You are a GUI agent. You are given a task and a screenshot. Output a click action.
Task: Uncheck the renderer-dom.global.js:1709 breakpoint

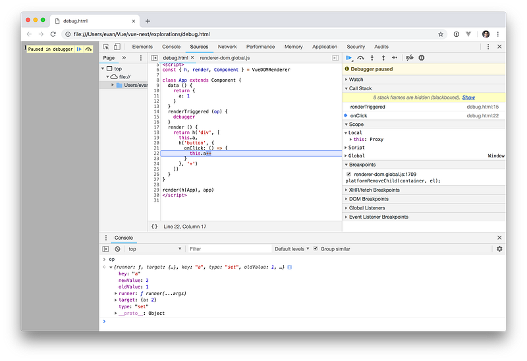click(349, 174)
